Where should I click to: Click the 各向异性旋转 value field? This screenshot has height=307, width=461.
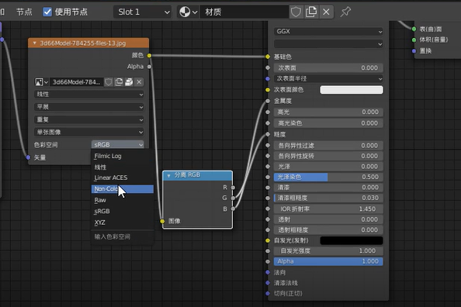(328, 156)
